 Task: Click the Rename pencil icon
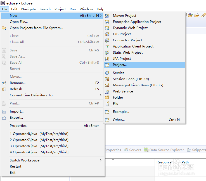[x=4, y=83]
